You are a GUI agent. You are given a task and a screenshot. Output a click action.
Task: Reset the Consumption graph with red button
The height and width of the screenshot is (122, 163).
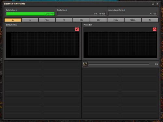coord(77,29)
